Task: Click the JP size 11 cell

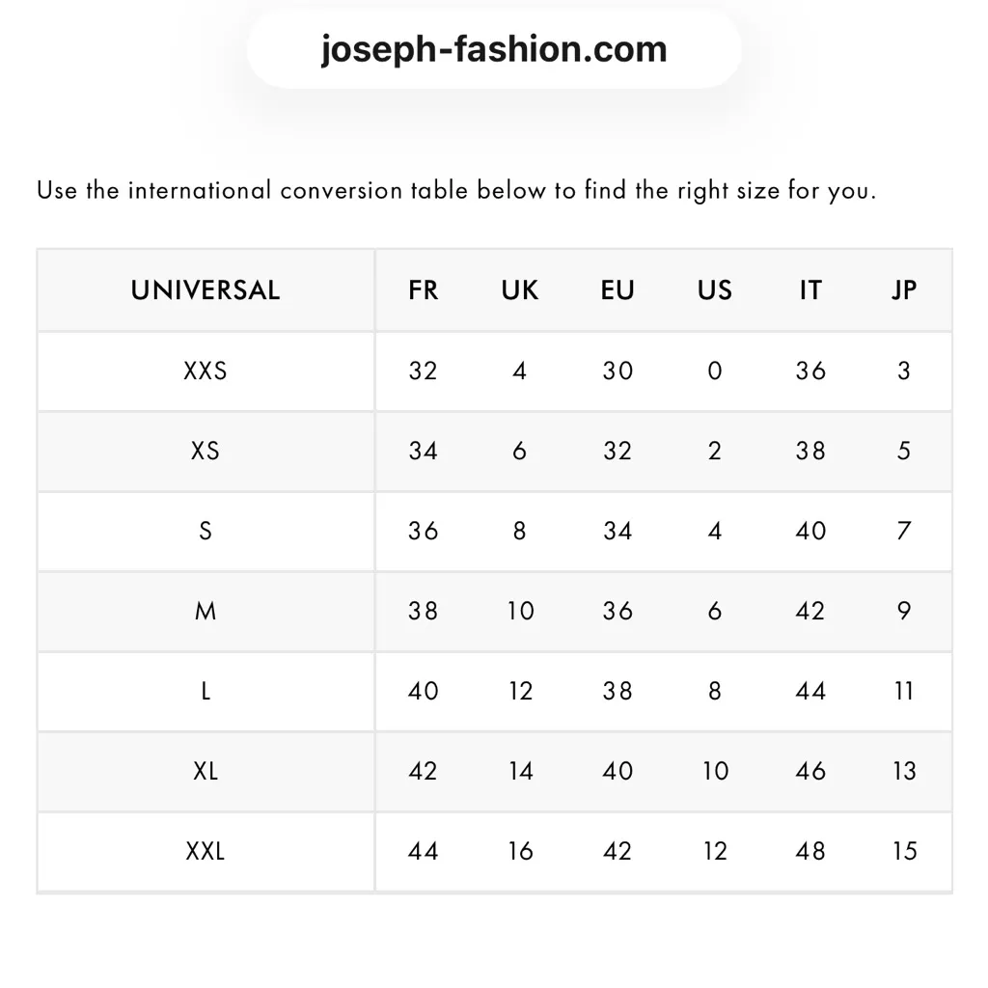Action: (x=904, y=691)
